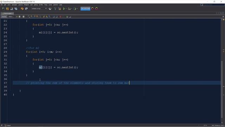
Task: Click the Debug Project icon
Action: [69, 9]
